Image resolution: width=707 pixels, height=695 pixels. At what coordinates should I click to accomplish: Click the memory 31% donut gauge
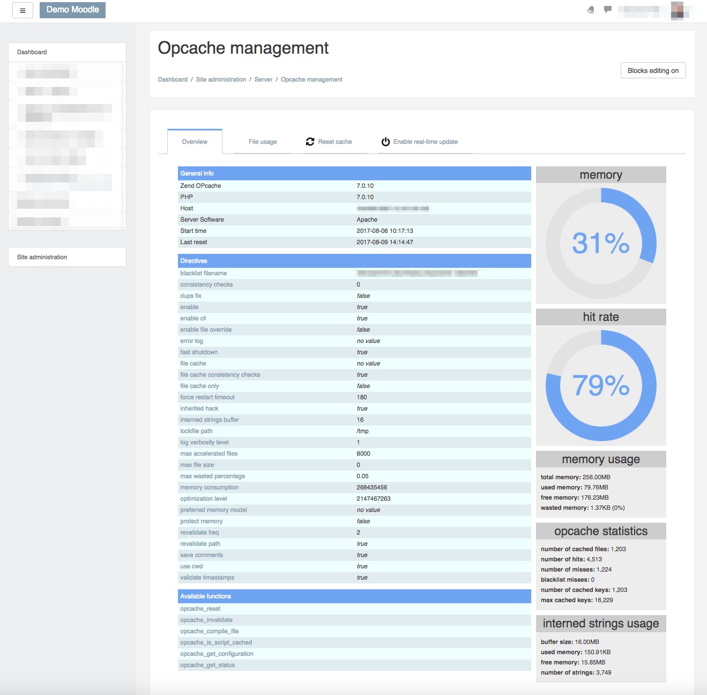pyautogui.click(x=601, y=243)
